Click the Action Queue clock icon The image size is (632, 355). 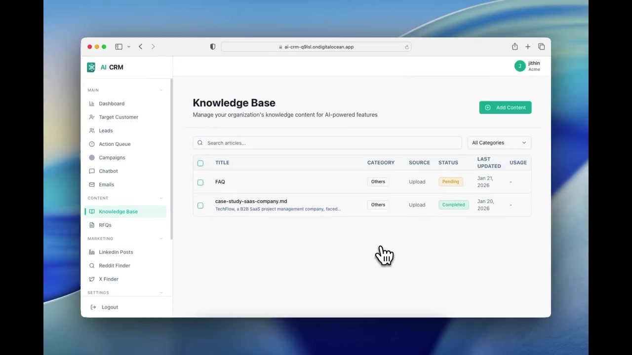pyautogui.click(x=92, y=144)
